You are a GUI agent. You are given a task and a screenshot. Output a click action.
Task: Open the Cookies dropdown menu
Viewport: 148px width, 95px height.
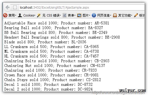tap(29, 15)
